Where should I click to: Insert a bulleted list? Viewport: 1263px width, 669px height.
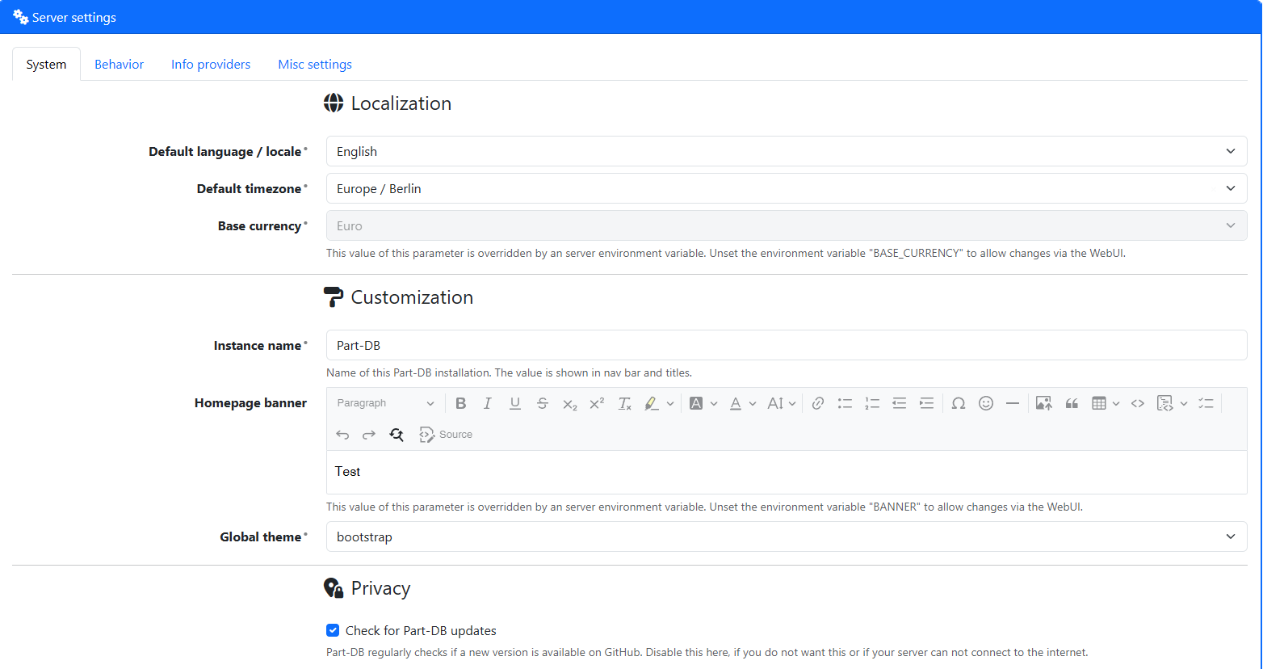(845, 403)
